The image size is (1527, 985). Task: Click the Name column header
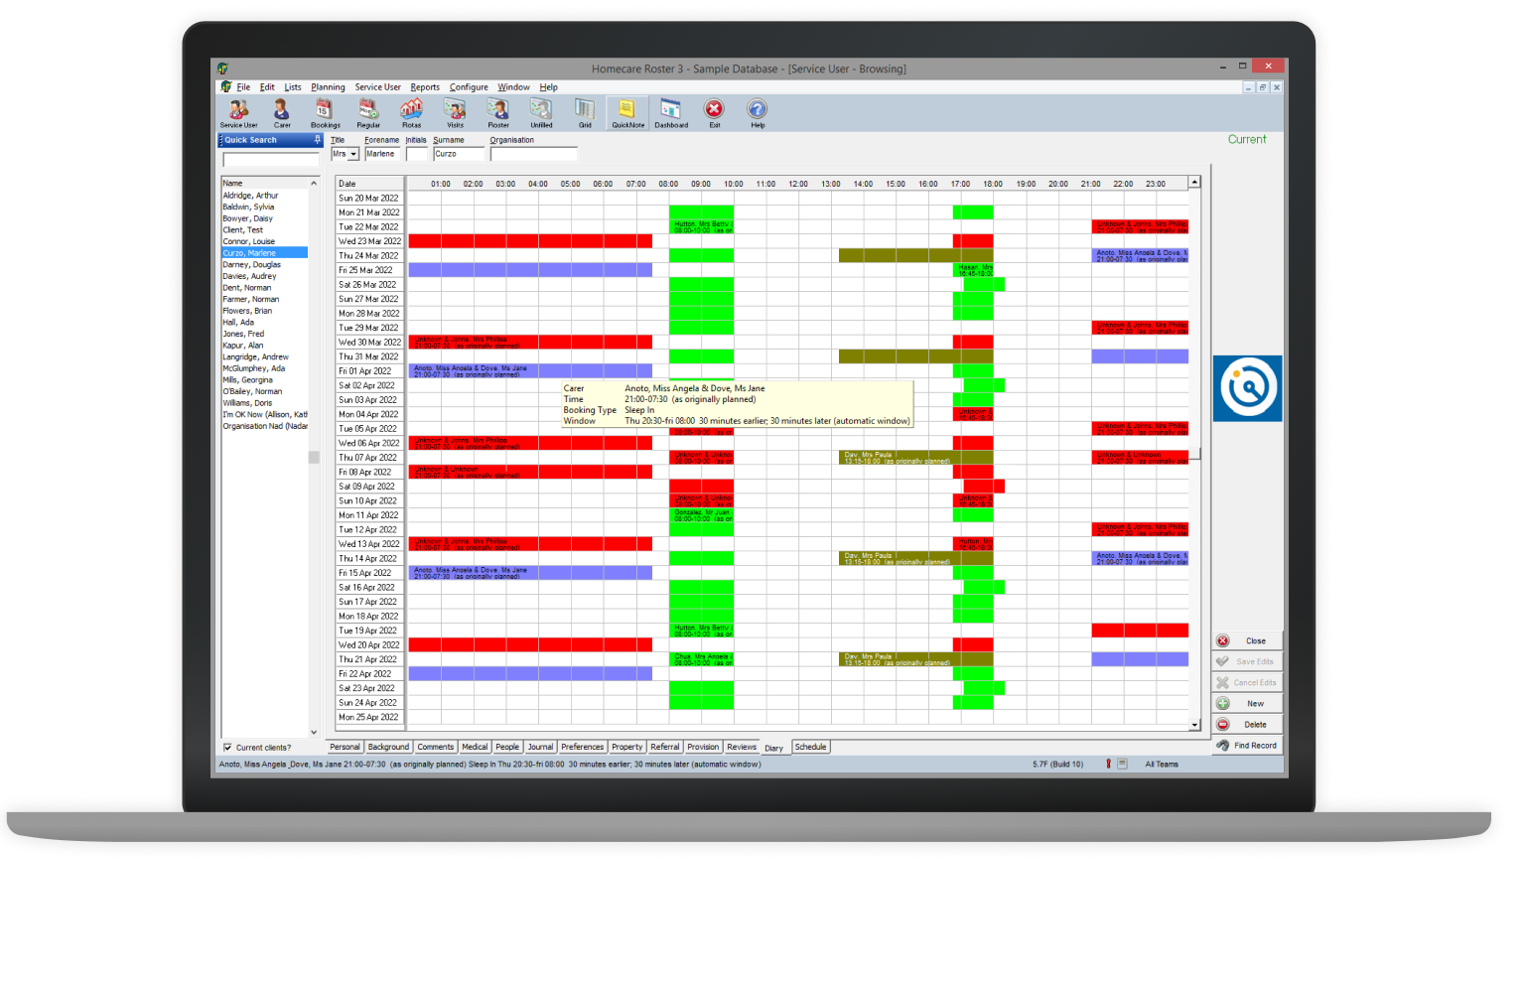click(x=264, y=183)
